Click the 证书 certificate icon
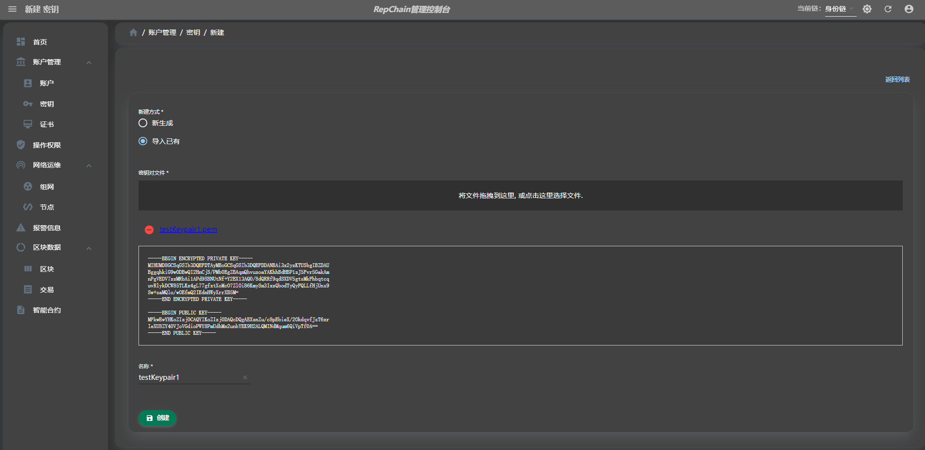This screenshot has height=450, width=925. point(28,124)
